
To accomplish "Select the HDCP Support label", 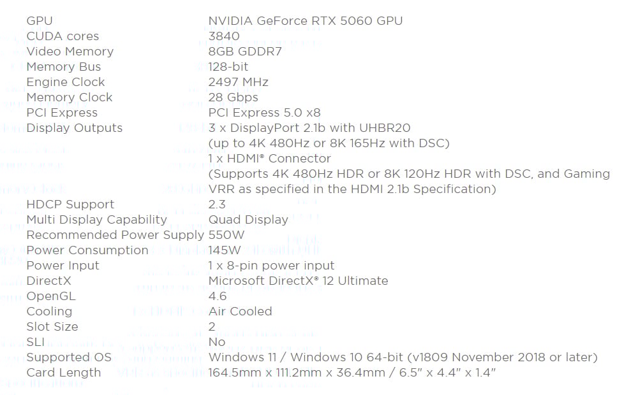I will click(70, 205).
